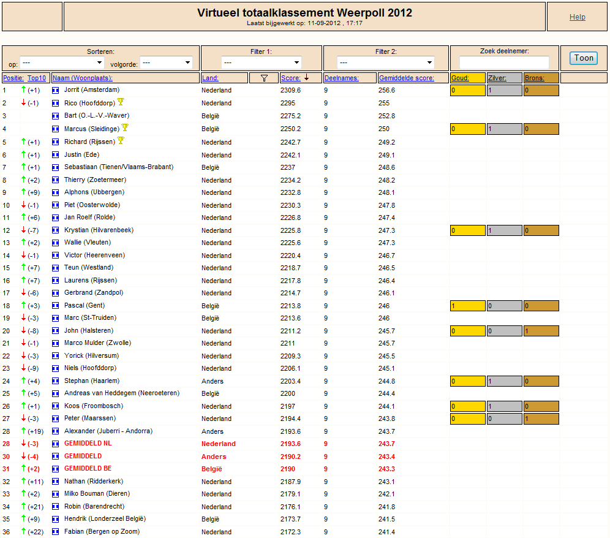Click the name Marco Mulder (Zwolle)
610x538 pixels.
[97, 343]
